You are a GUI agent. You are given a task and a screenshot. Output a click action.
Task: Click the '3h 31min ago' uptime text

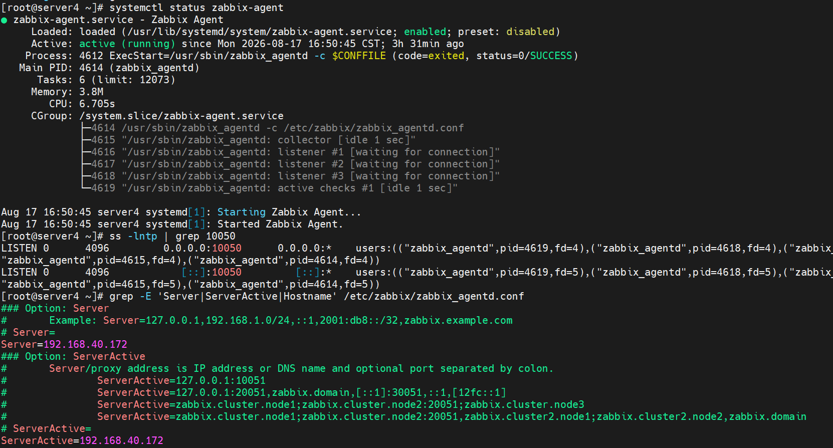click(428, 44)
